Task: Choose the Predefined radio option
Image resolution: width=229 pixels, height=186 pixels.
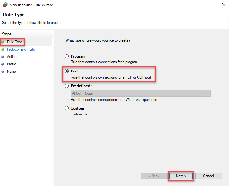Action: pos(67,86)
